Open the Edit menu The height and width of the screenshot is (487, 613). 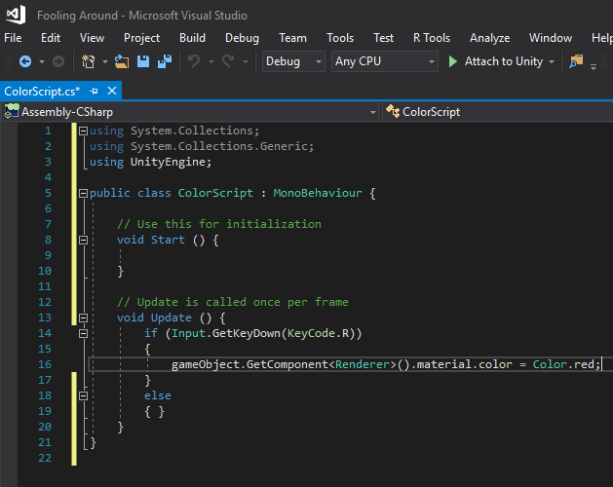(x=51, y=38)
